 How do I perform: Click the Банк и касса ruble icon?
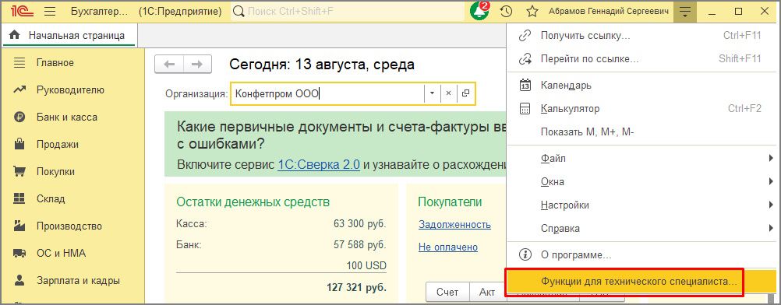[19, 117]
